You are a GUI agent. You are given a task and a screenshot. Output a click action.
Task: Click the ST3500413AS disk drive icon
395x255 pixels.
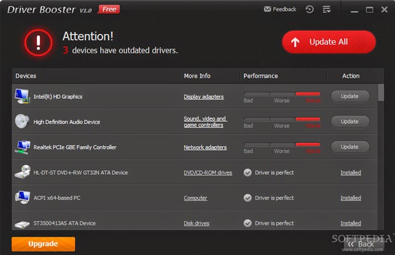[x=22, y=224]
